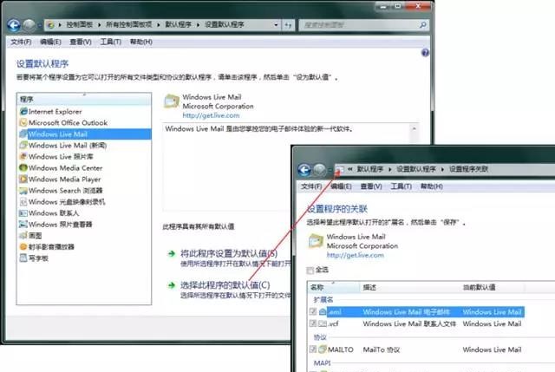Screen dimensions: 555x372
Task: Click the green arrow beside 选择此程序的默认值
Action: coord(172,285)
